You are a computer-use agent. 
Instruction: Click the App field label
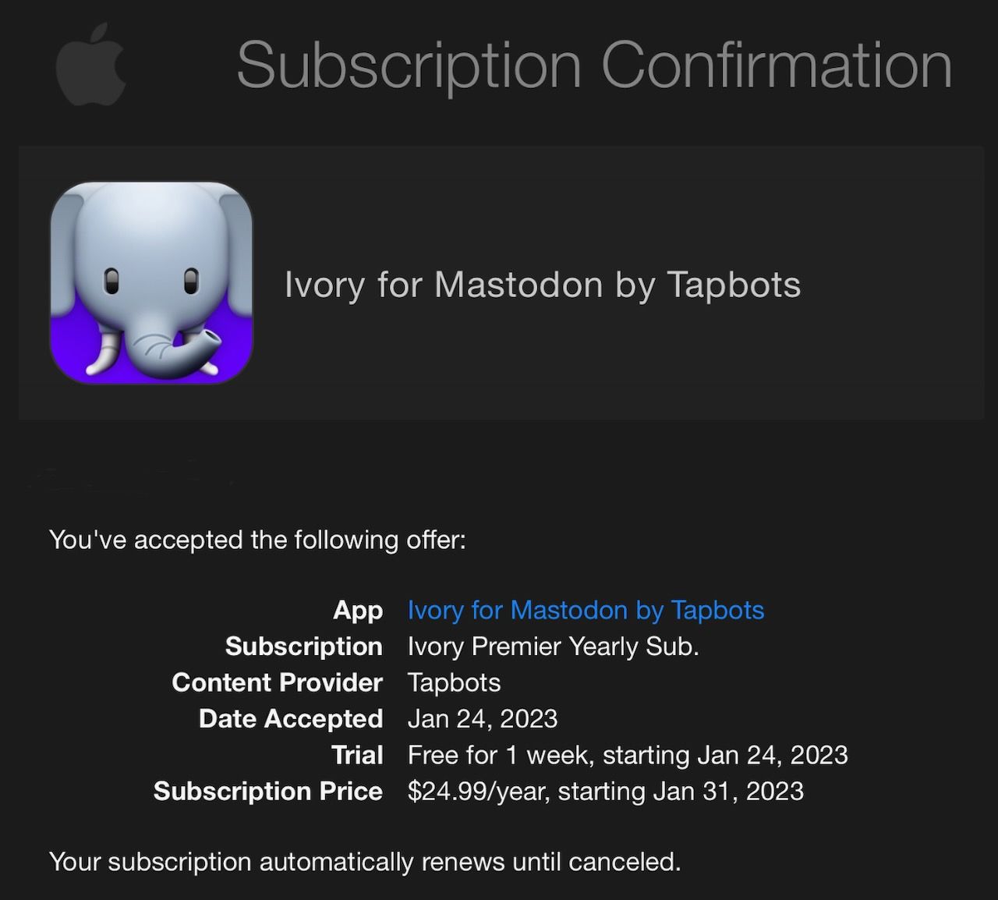coord(358,610)
